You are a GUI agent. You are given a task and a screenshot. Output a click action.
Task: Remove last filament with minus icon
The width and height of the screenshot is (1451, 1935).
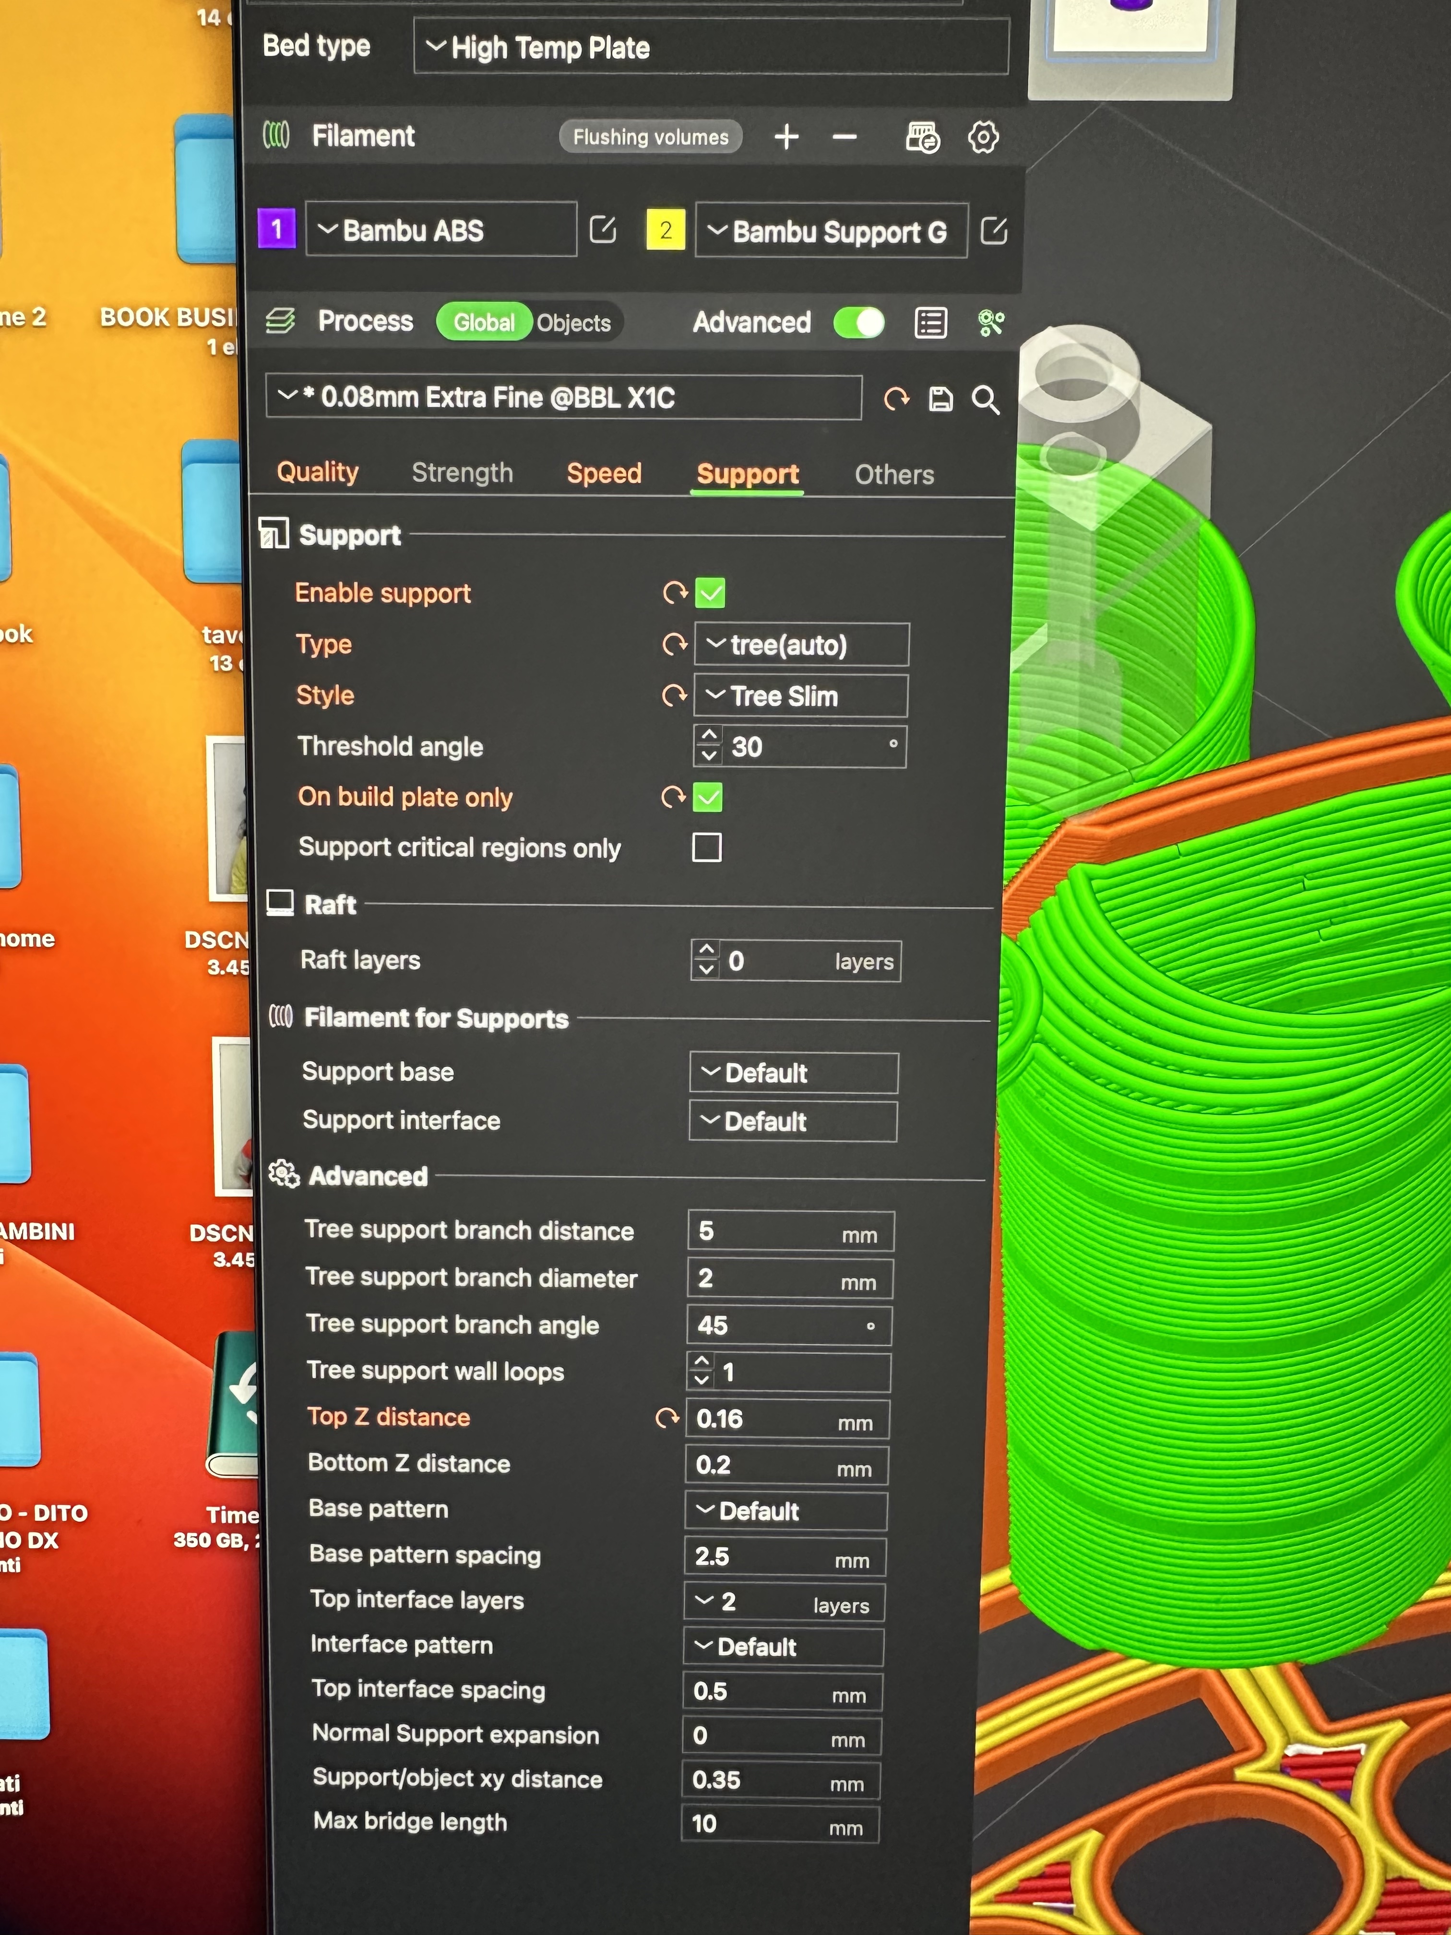(x=844, y=136)
